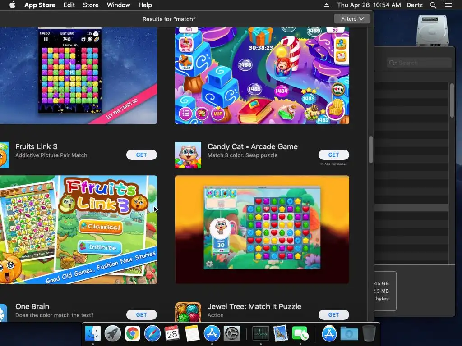Open the Mail stamp icon in Dock
Viewport: 462px width, 346px height.
[x=280, y=334]
